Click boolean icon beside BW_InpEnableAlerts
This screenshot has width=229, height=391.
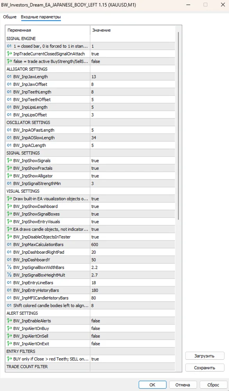point(9,321)
